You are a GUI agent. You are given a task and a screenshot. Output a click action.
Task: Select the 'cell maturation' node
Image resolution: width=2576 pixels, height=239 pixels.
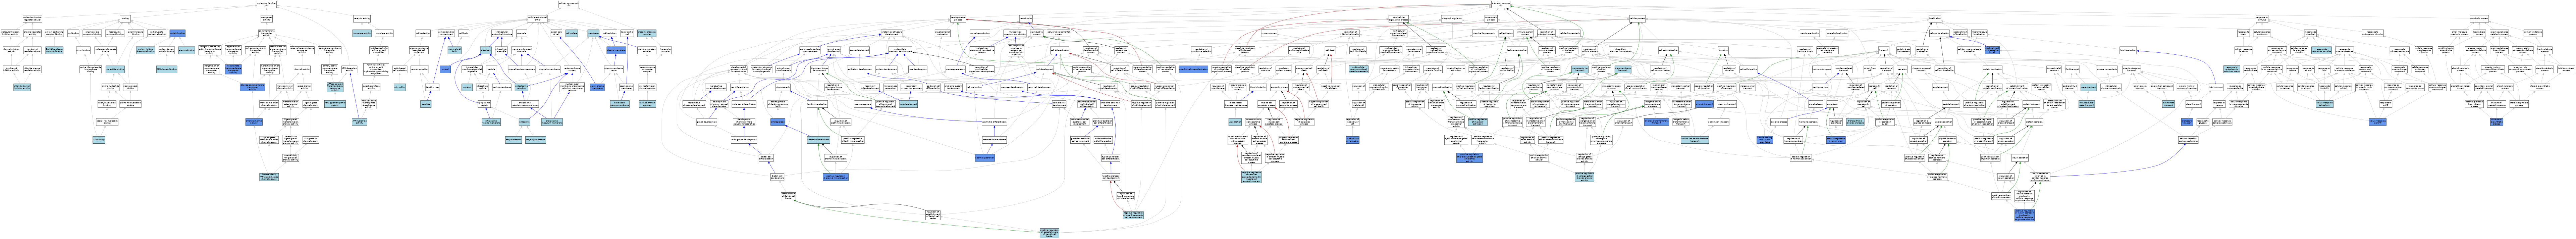click(x=974, y=87)
